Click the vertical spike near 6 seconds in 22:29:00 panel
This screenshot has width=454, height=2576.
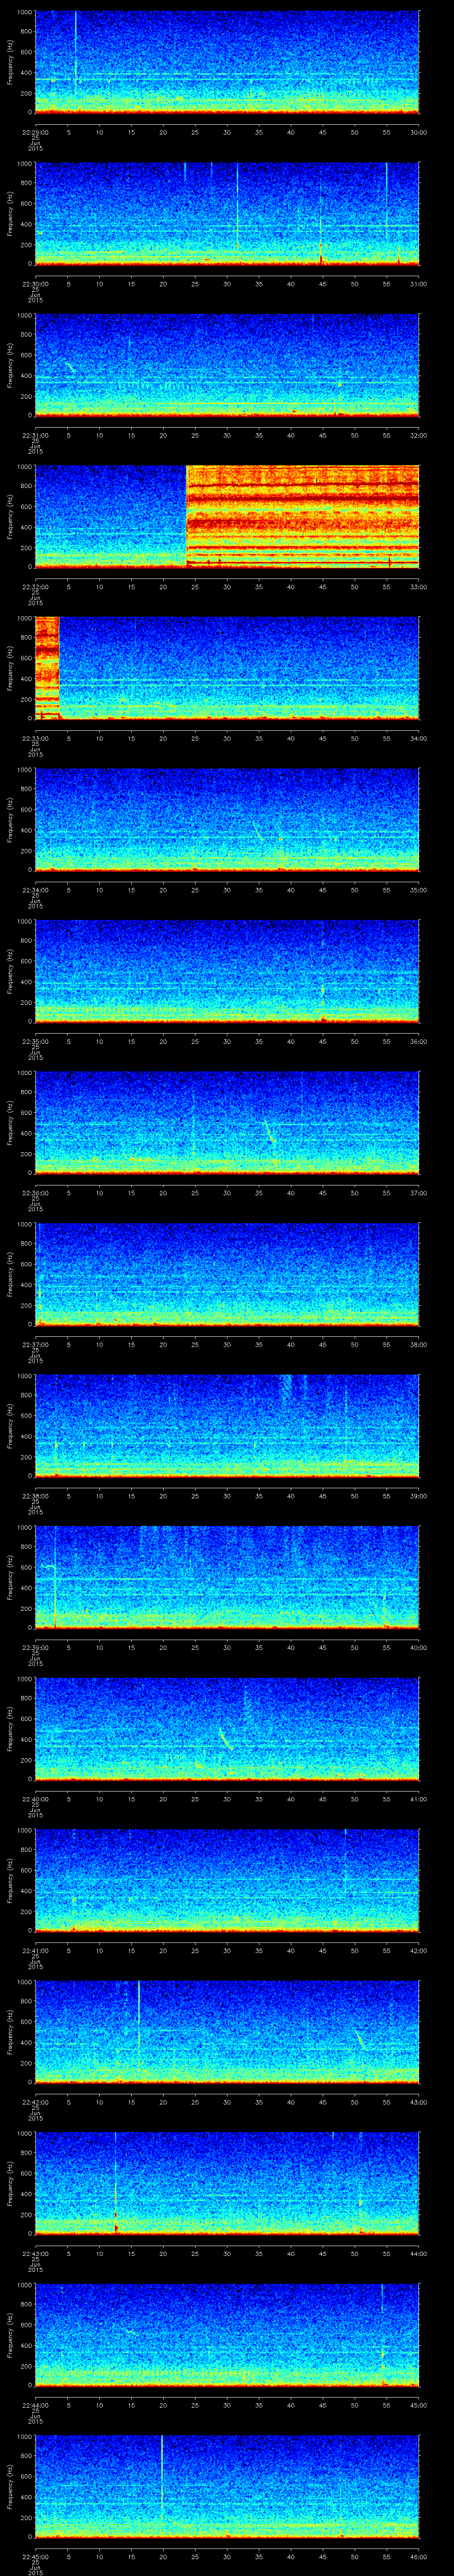[x=76, y=53]
